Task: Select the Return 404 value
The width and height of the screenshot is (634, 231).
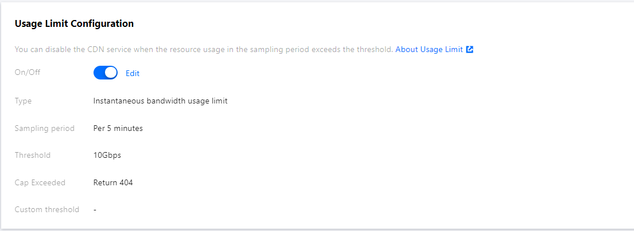Action: coord(113,183)
